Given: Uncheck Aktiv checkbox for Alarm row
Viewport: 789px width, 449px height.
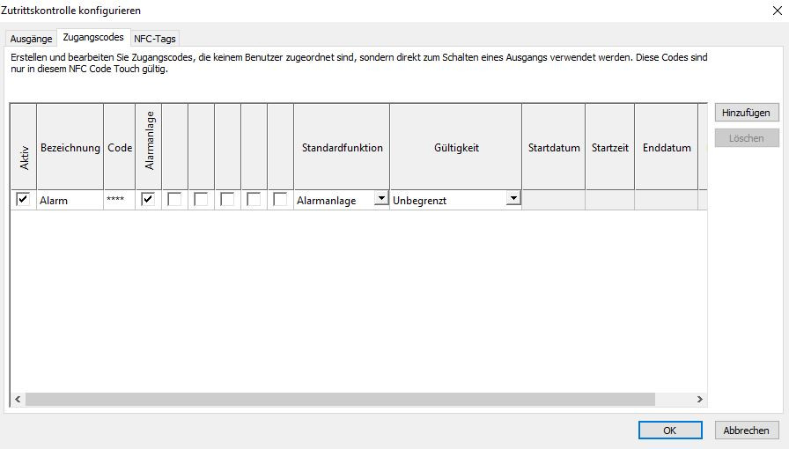Looking at the screenshot, I should [x=23, y=199].
